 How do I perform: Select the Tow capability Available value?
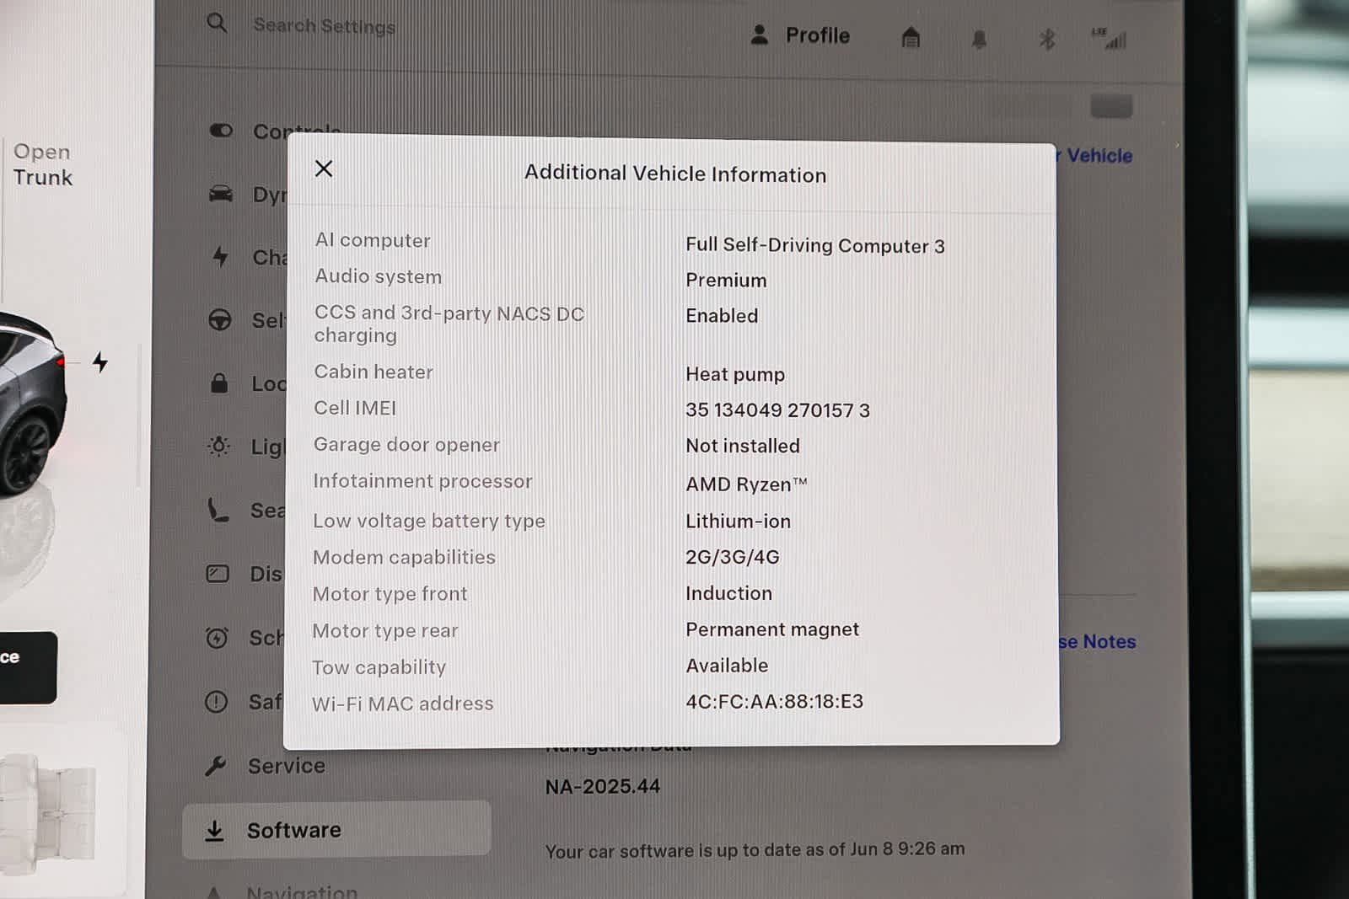(727, 666)
